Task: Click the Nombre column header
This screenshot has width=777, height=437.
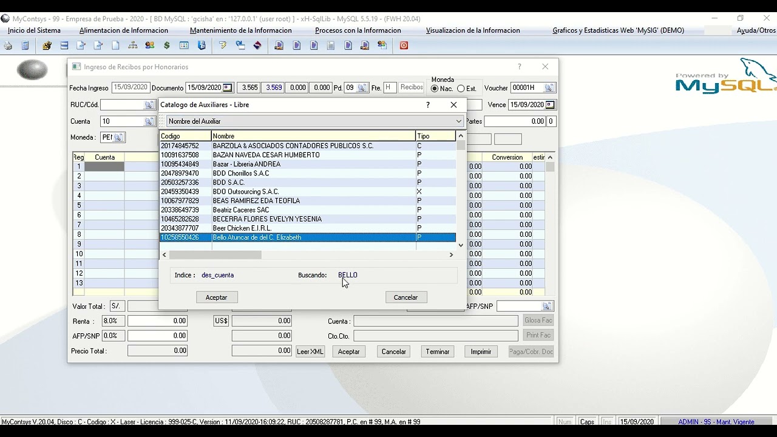Action: (x=313, y=136)
